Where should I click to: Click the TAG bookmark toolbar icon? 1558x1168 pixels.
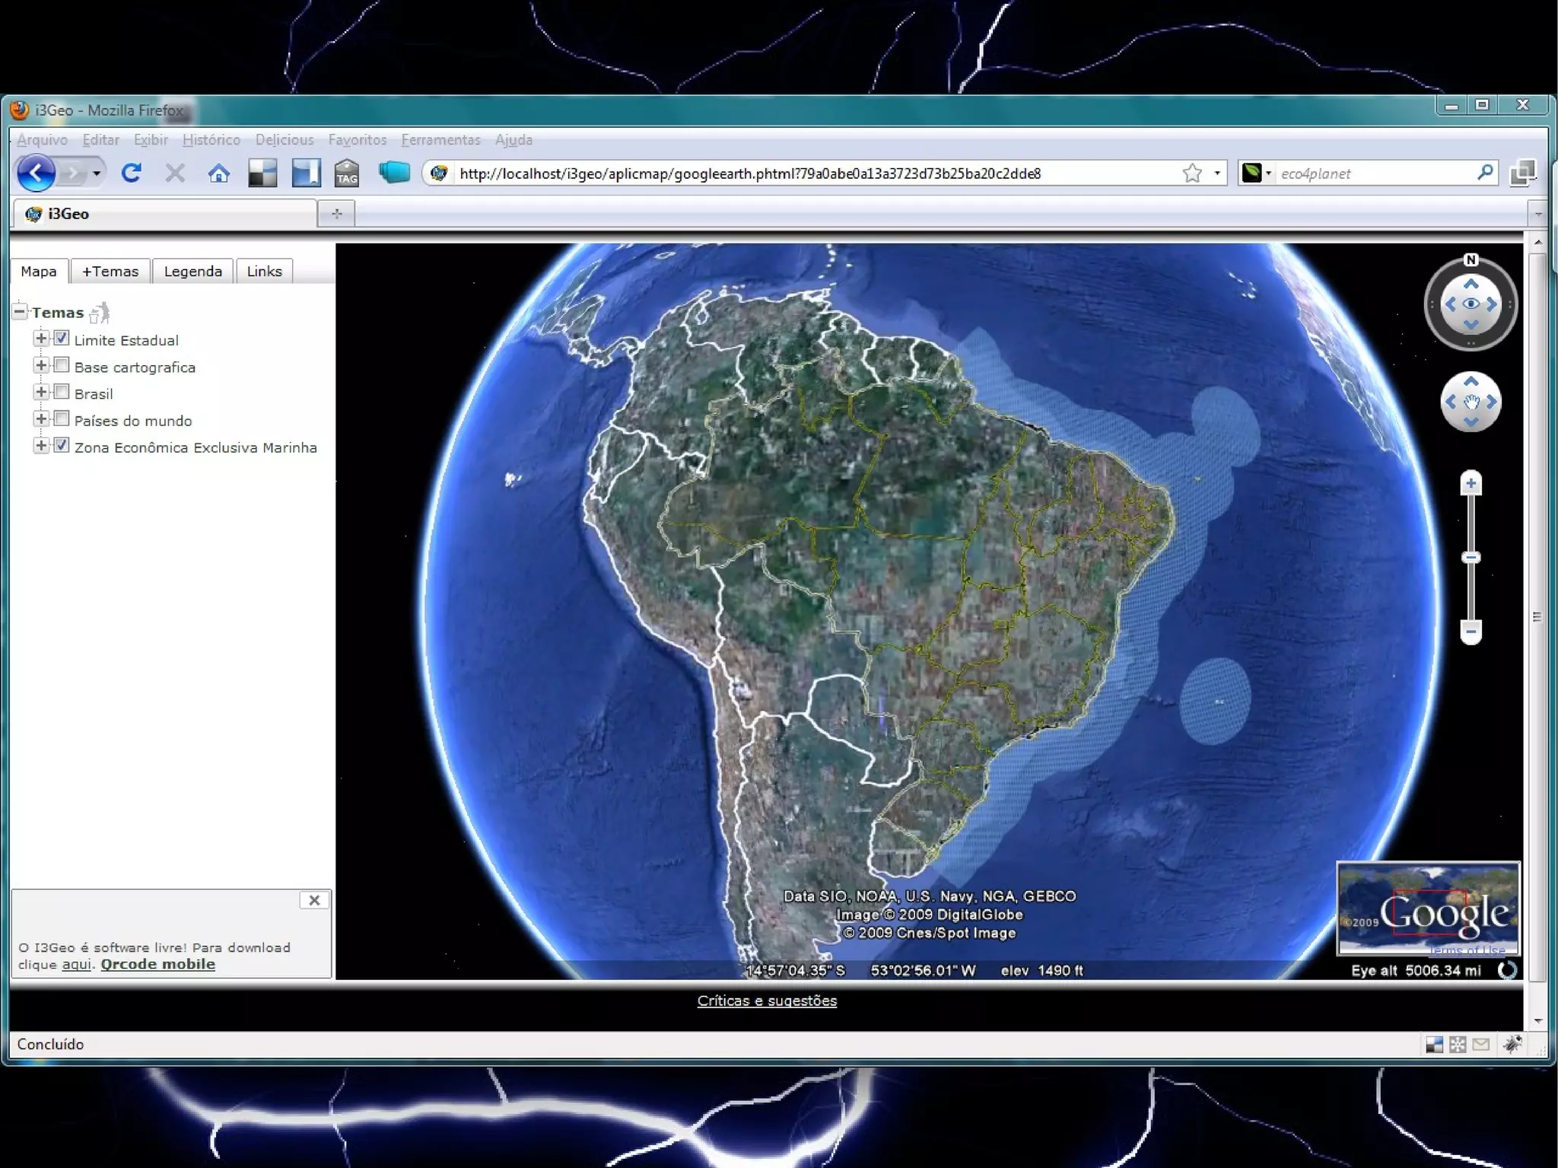[x=347, y=173]
